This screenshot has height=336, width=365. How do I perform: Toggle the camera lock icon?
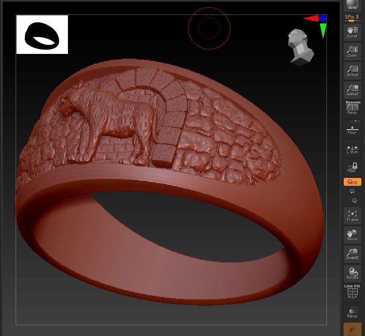pos(352,167)
